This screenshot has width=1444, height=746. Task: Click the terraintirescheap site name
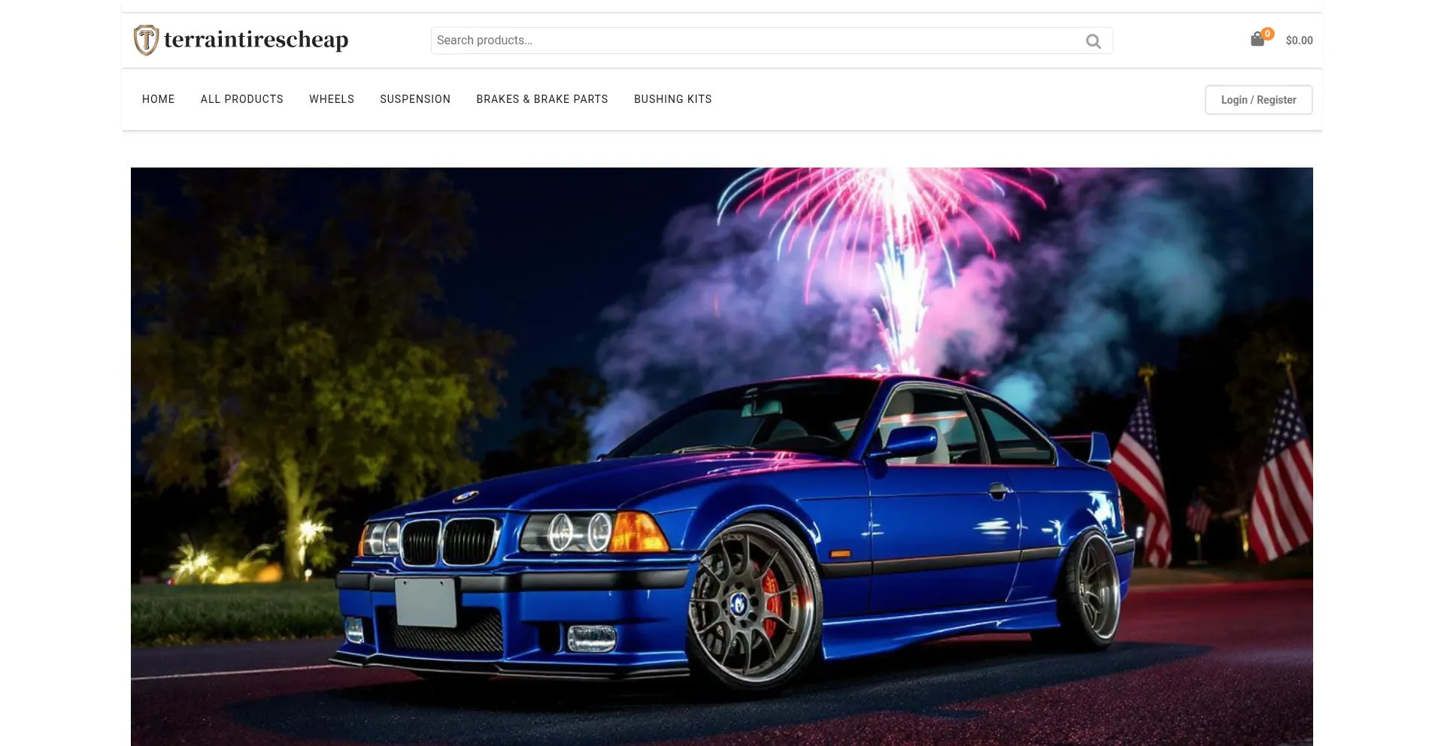tap(256, 40)
